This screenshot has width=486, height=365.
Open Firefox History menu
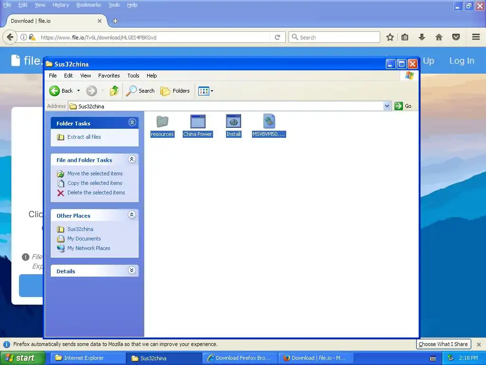point(60,5)
